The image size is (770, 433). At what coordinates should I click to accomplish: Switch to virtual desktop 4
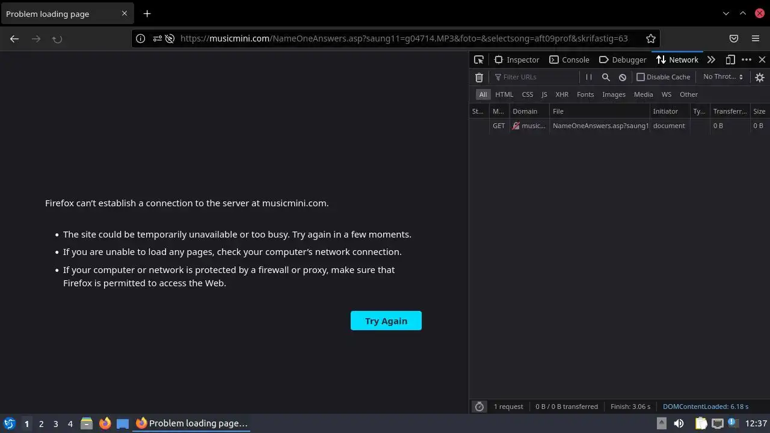(70, 423)
